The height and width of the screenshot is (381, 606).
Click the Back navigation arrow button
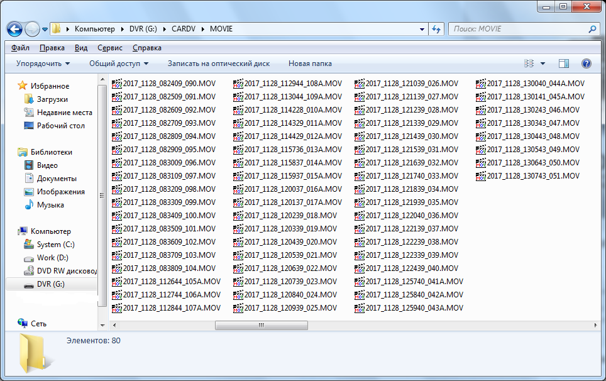[14, 29]
